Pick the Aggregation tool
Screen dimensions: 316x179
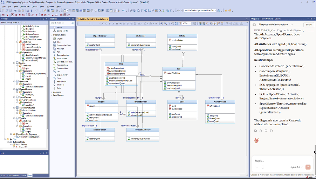click(x=62, y=65)
